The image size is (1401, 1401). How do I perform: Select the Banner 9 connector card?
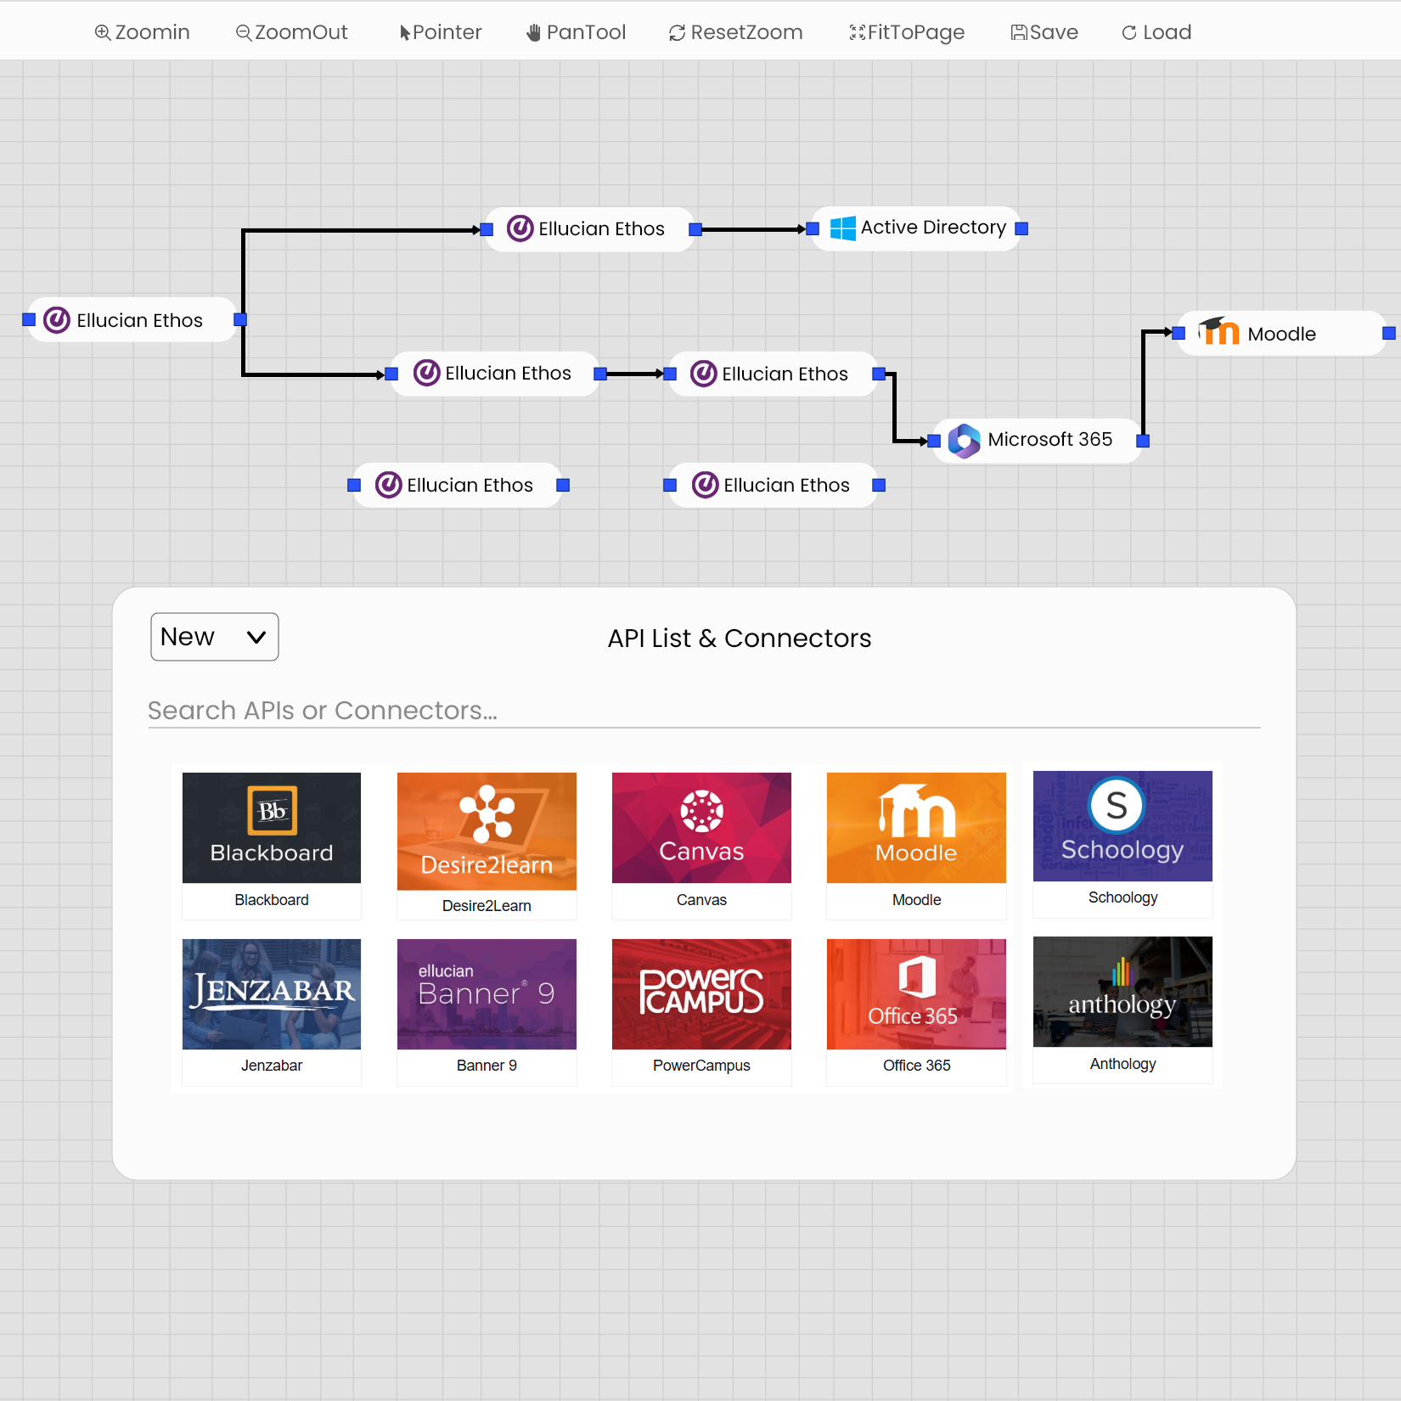click(x=487, y=1012)
